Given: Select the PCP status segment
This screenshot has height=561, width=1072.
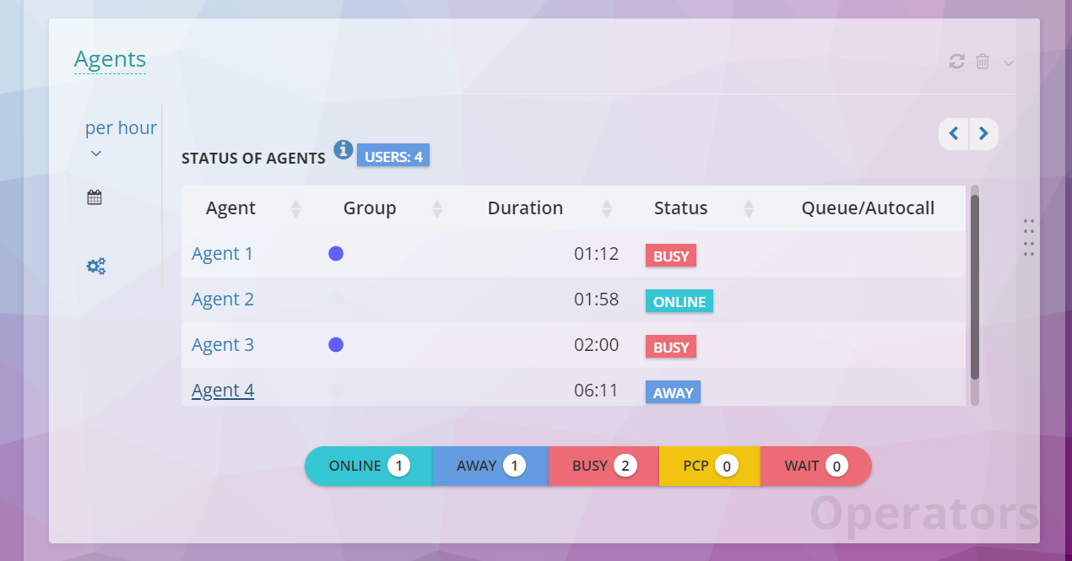Looking at the screenshot, I should click(710, 466).
